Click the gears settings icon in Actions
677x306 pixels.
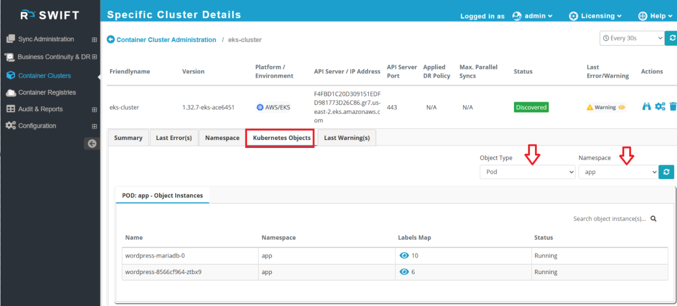coord(660,106)
